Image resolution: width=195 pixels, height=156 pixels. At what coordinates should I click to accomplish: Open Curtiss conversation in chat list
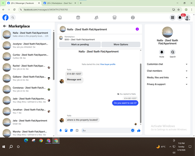point(27,57)
